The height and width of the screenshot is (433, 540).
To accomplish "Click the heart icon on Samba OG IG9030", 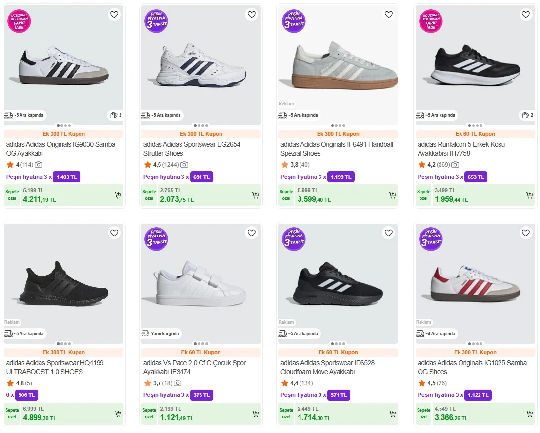I will [x=114, y=15].
